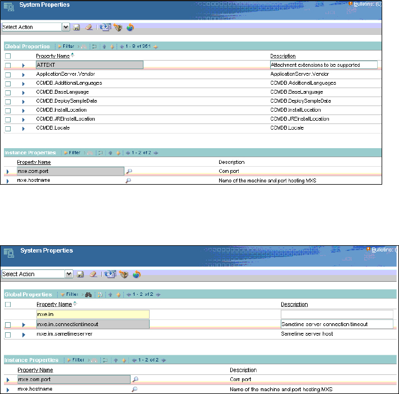Check the ApplicationServer.Vendor row checkbox
Viewport: 399px width, 394px height.
click(x=8, y=75)
